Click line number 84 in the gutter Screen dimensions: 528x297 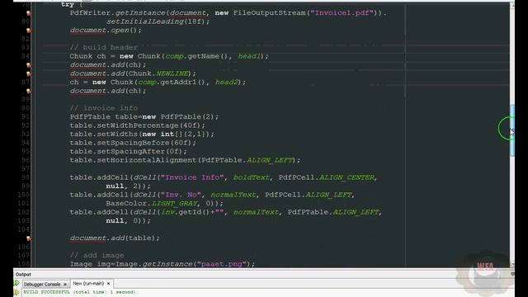click(26, 56)
